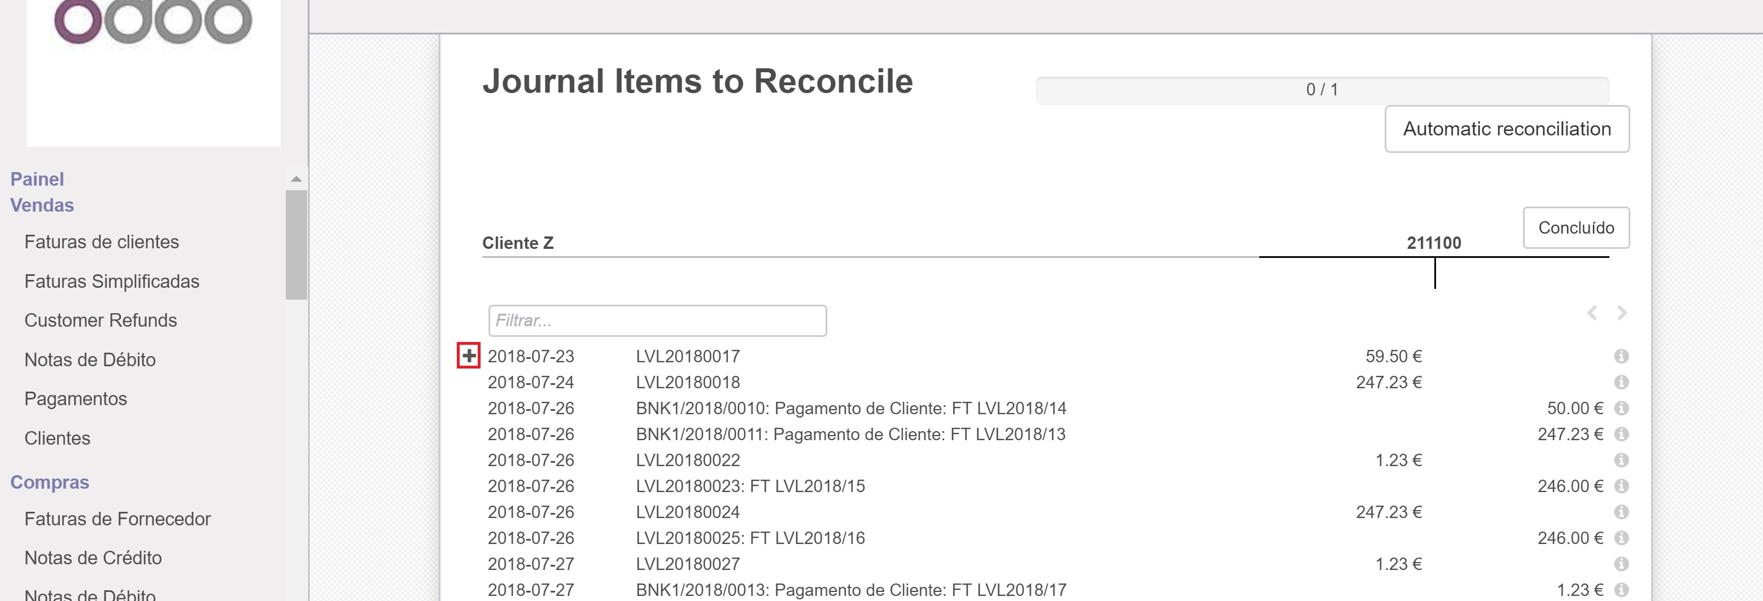Click info icon on LVL20180022 row
1763x601 pixels.
pyautogui.click(x=1621, y=460)
